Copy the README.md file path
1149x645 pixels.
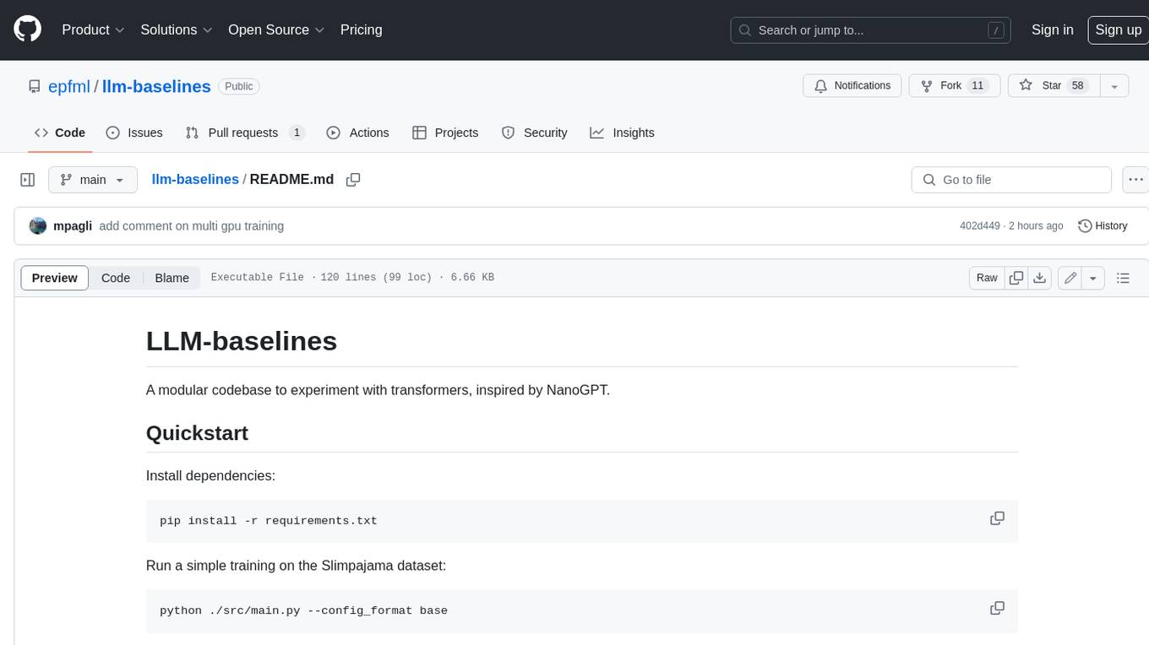coord(353,180)
